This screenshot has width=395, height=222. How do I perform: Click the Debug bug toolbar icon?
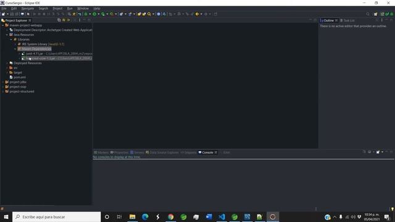tap(86, 14)
